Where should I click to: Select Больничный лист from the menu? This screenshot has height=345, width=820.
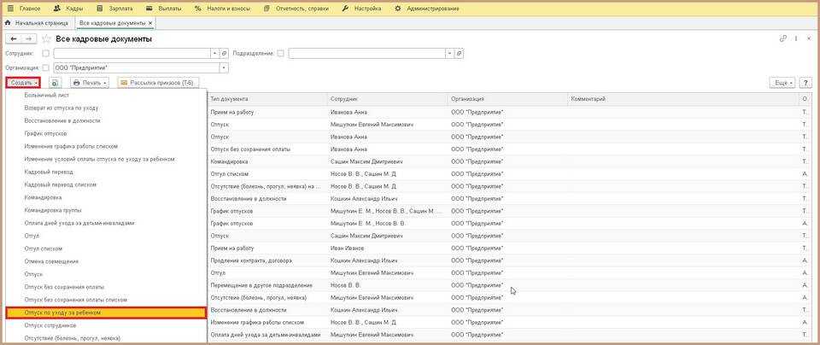[x=106, y=95]
